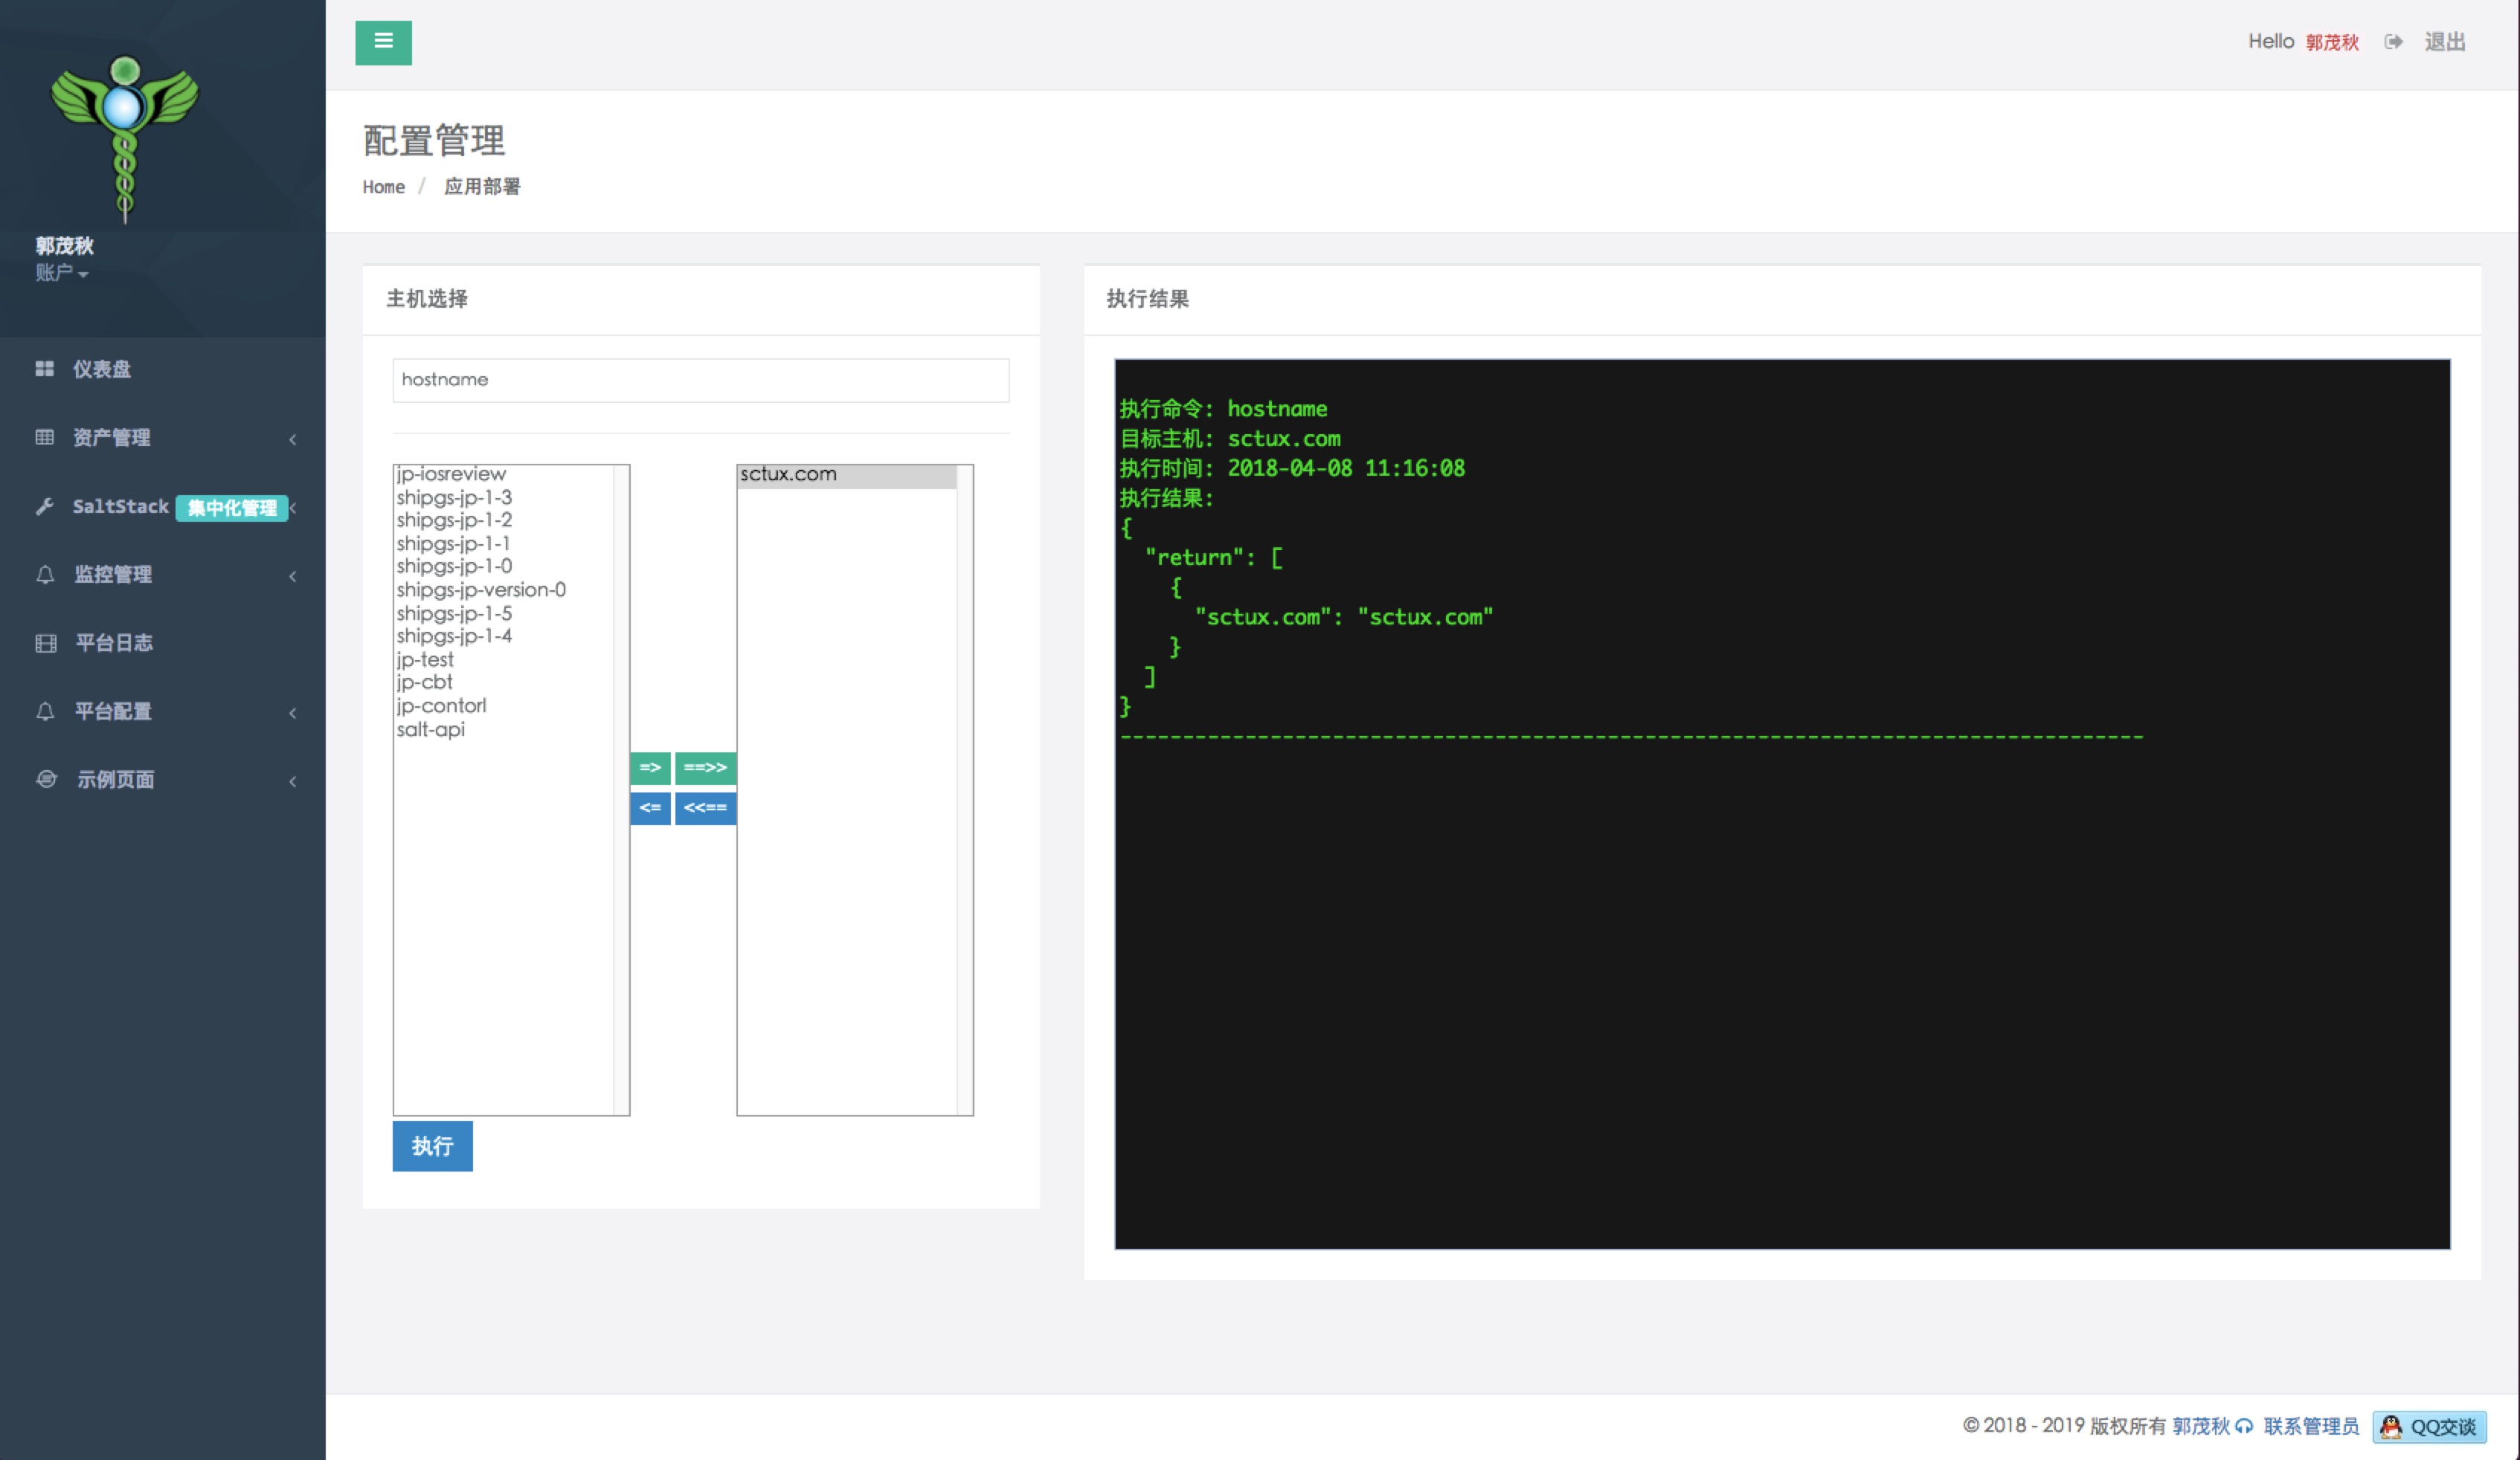Click the Home breadcrumb link

pos(383,187)
